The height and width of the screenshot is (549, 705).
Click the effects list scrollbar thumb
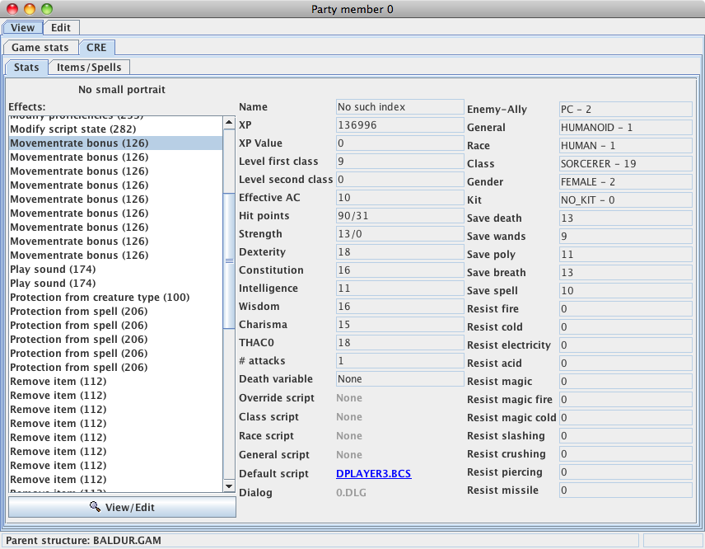(230, 260)
